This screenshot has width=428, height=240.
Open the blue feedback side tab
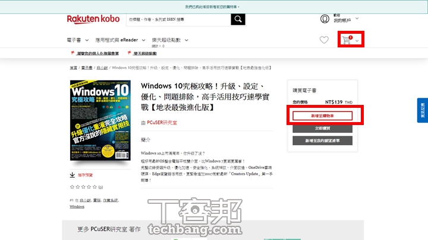422,110
